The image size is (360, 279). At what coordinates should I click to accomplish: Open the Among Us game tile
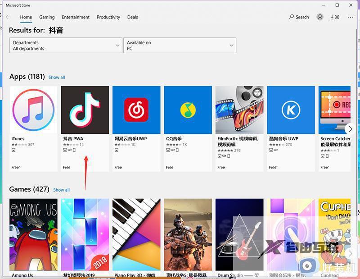coord(33,232)
